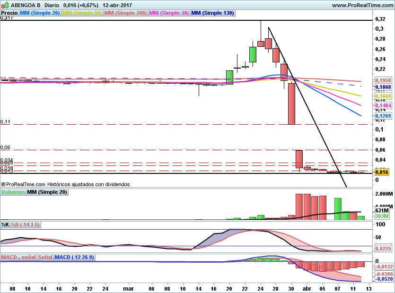Toggle the MM (Simple 30) moving average label
Screen dimensions: 395x293
169,13
